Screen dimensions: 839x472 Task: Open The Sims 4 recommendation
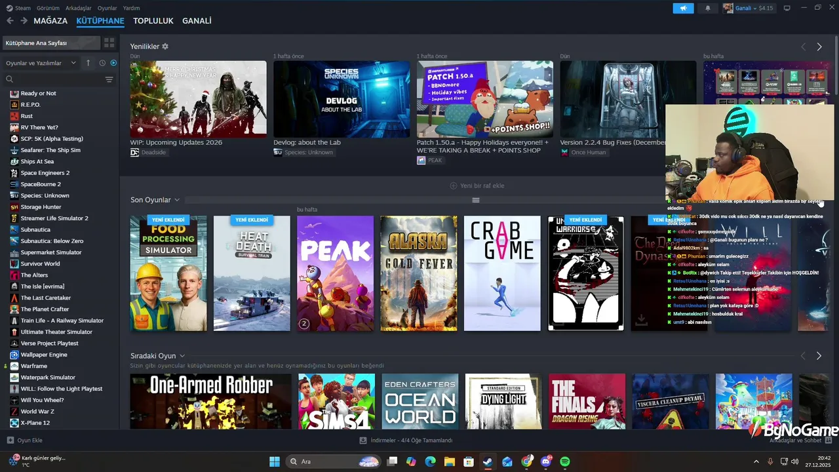336,401
